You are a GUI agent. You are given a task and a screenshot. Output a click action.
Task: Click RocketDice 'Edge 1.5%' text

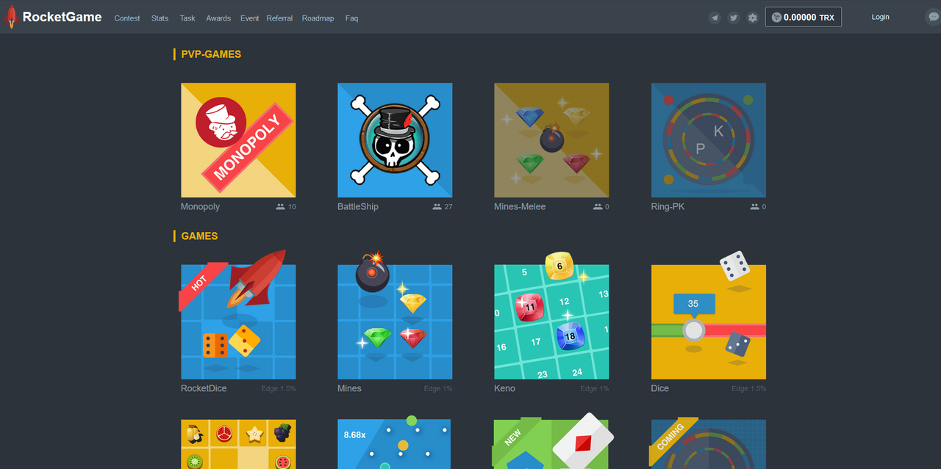(x=279, y=389)
